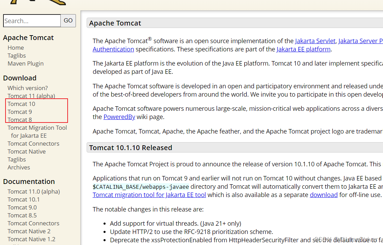This screenshot has height=245, width=383.
Task: Follow the Jakarta Servlet hyperlink
Action: click(x=315, y=41)
